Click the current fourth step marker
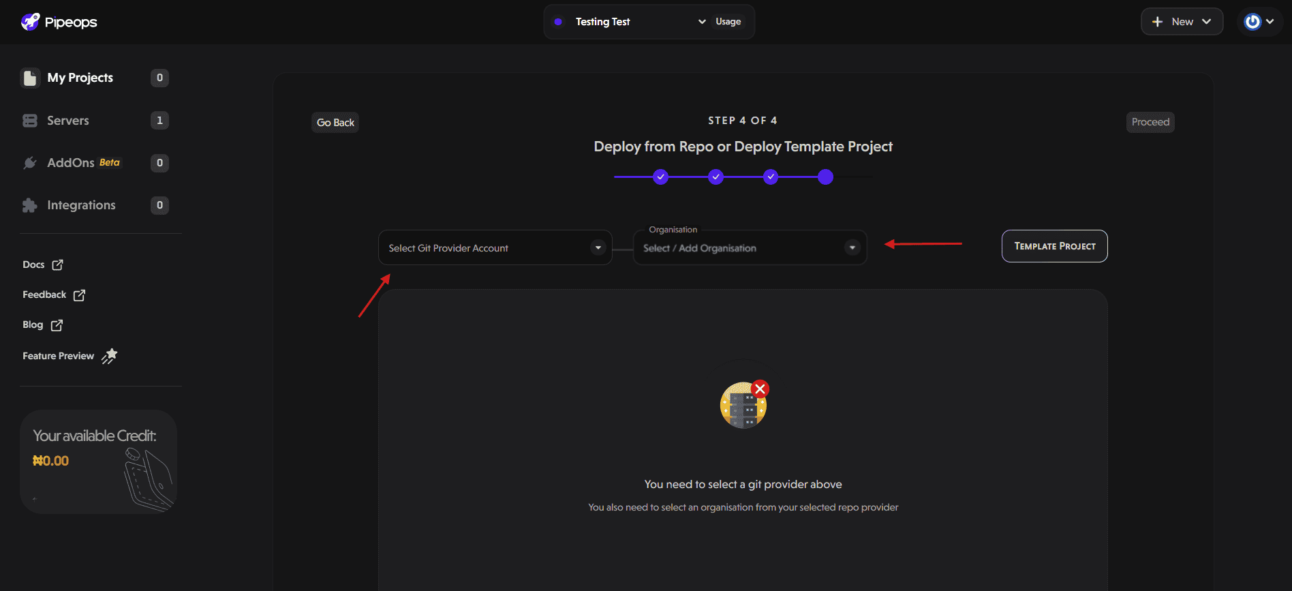The image size is (1292, 591). point(826,177)
